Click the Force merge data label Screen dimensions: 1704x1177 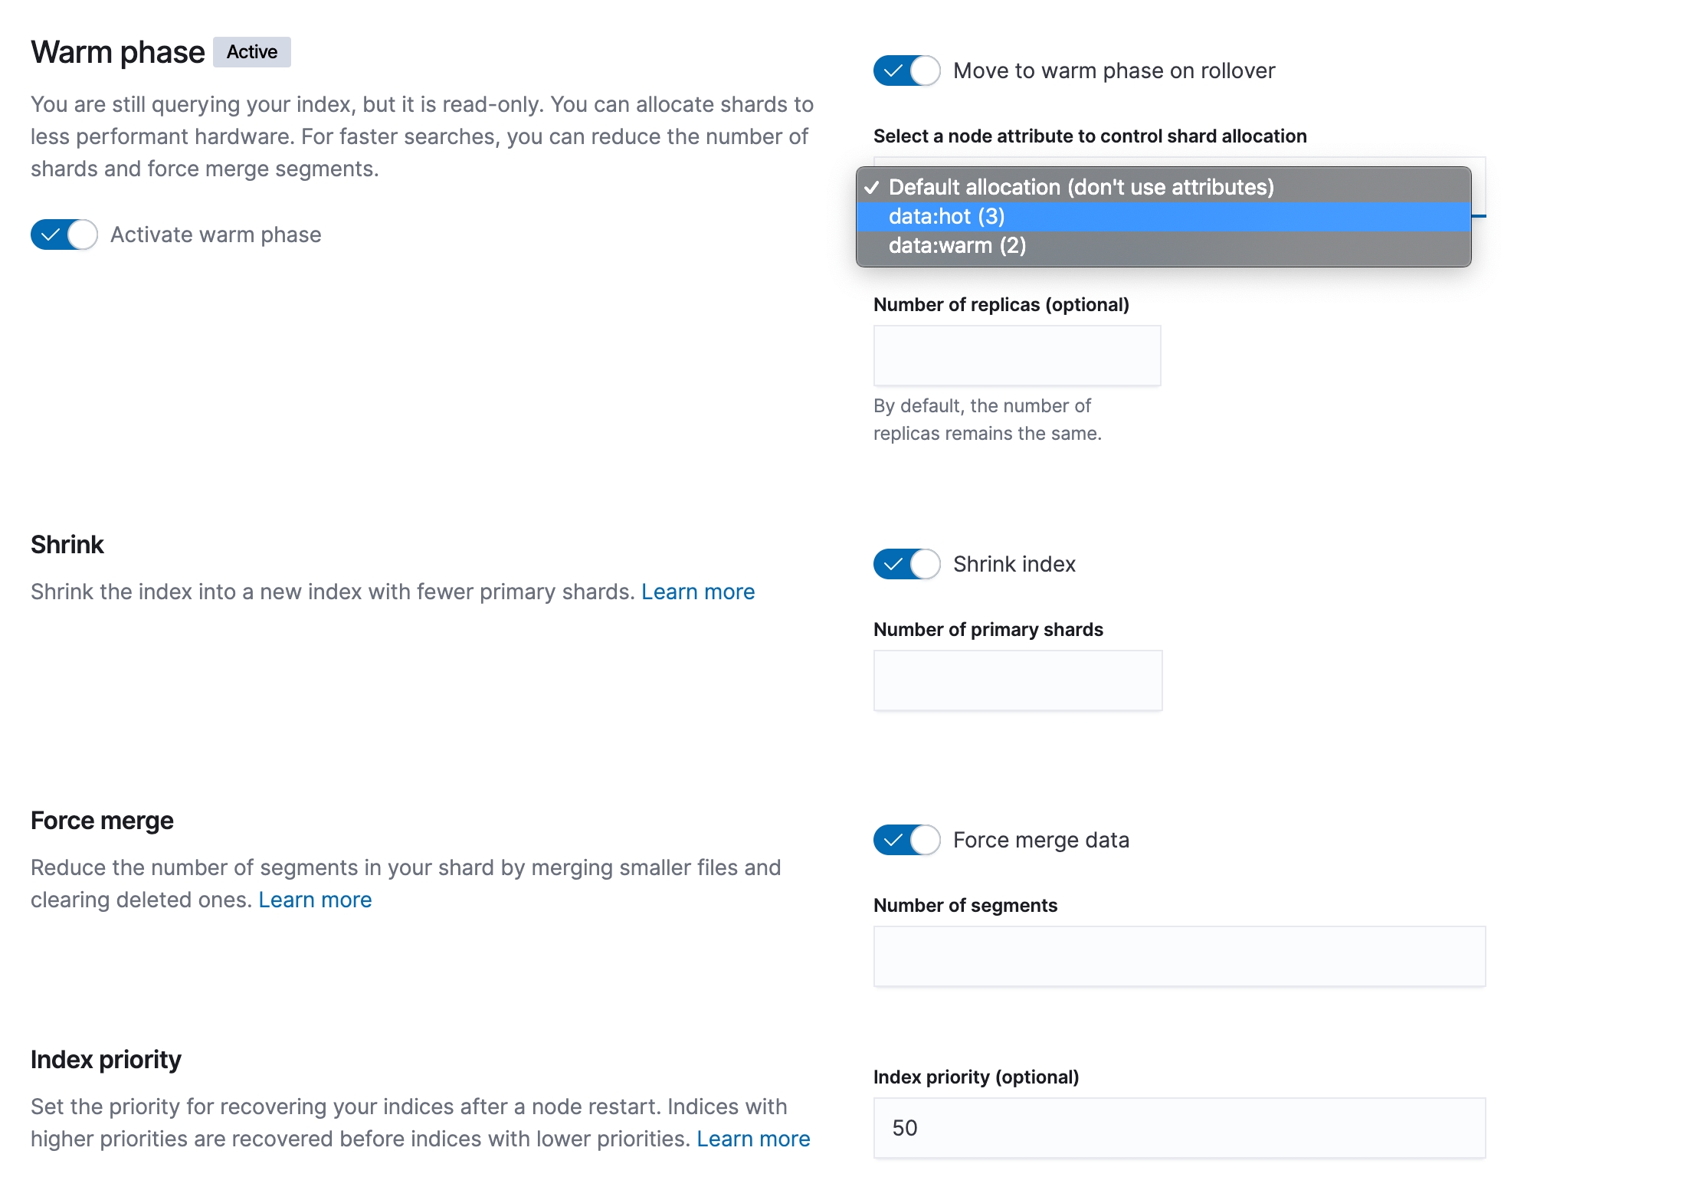click(x=1040, y=840)
